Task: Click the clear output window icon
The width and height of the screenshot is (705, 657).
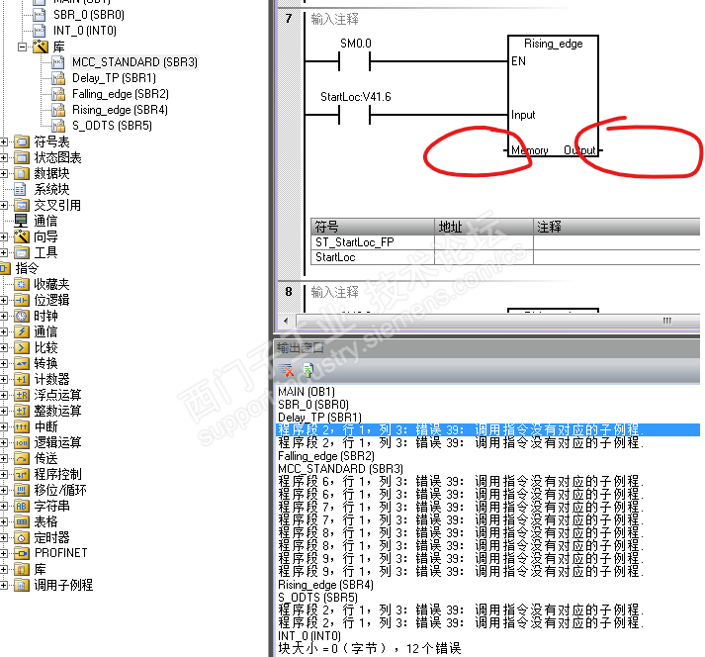Action: pos(286,370)
